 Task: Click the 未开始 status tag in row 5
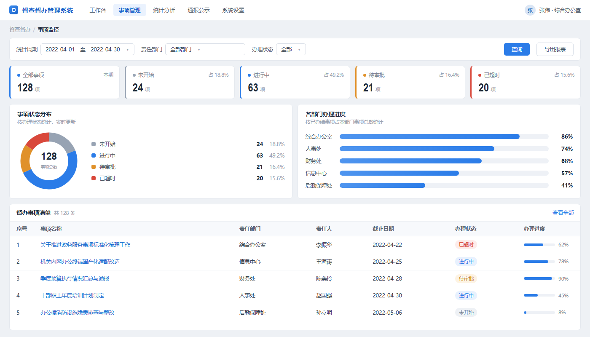(466, 313)
